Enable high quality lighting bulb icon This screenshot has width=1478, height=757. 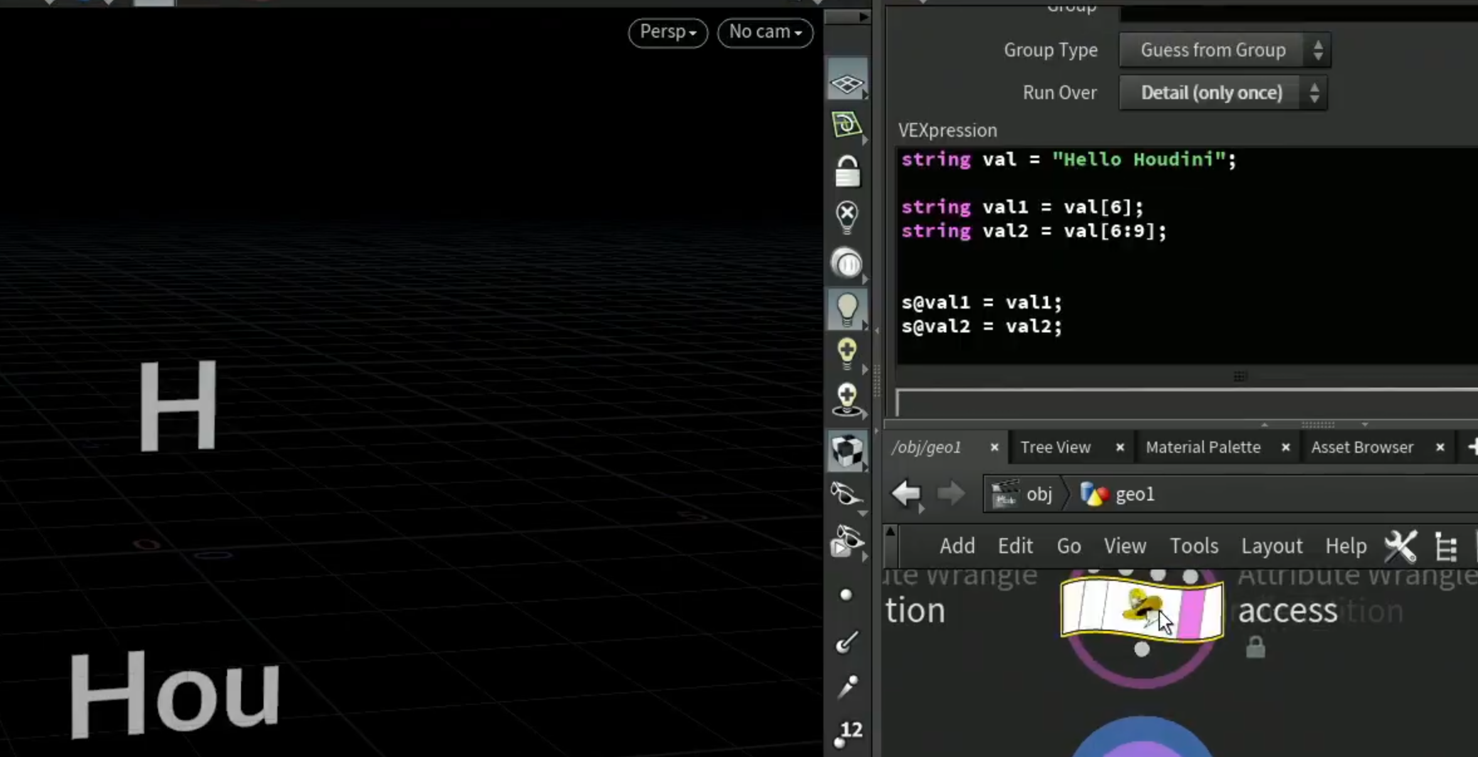(847, 354)
